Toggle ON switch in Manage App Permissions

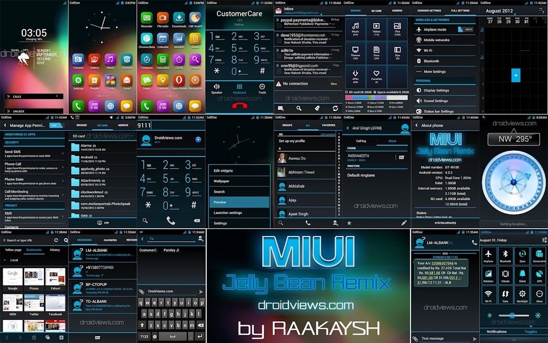56,125
